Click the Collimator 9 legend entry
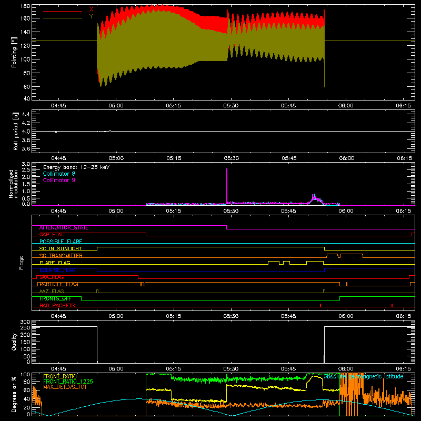The height and width of the screenshot is (421, 421). pos(59,180)
